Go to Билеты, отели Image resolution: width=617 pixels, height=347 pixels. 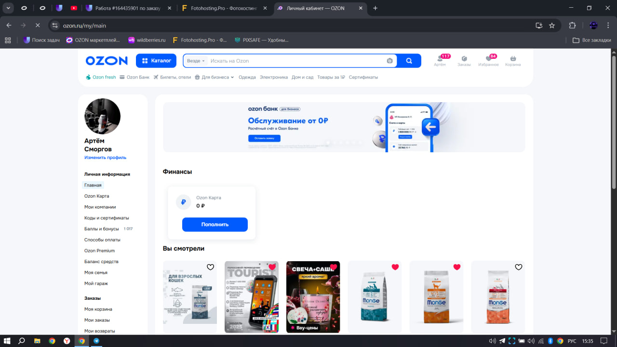pos(172,77)
